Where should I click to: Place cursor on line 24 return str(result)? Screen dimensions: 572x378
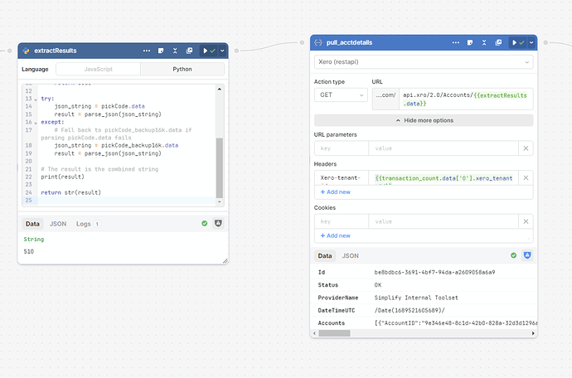pyautogui.click(x=70, y=192)
